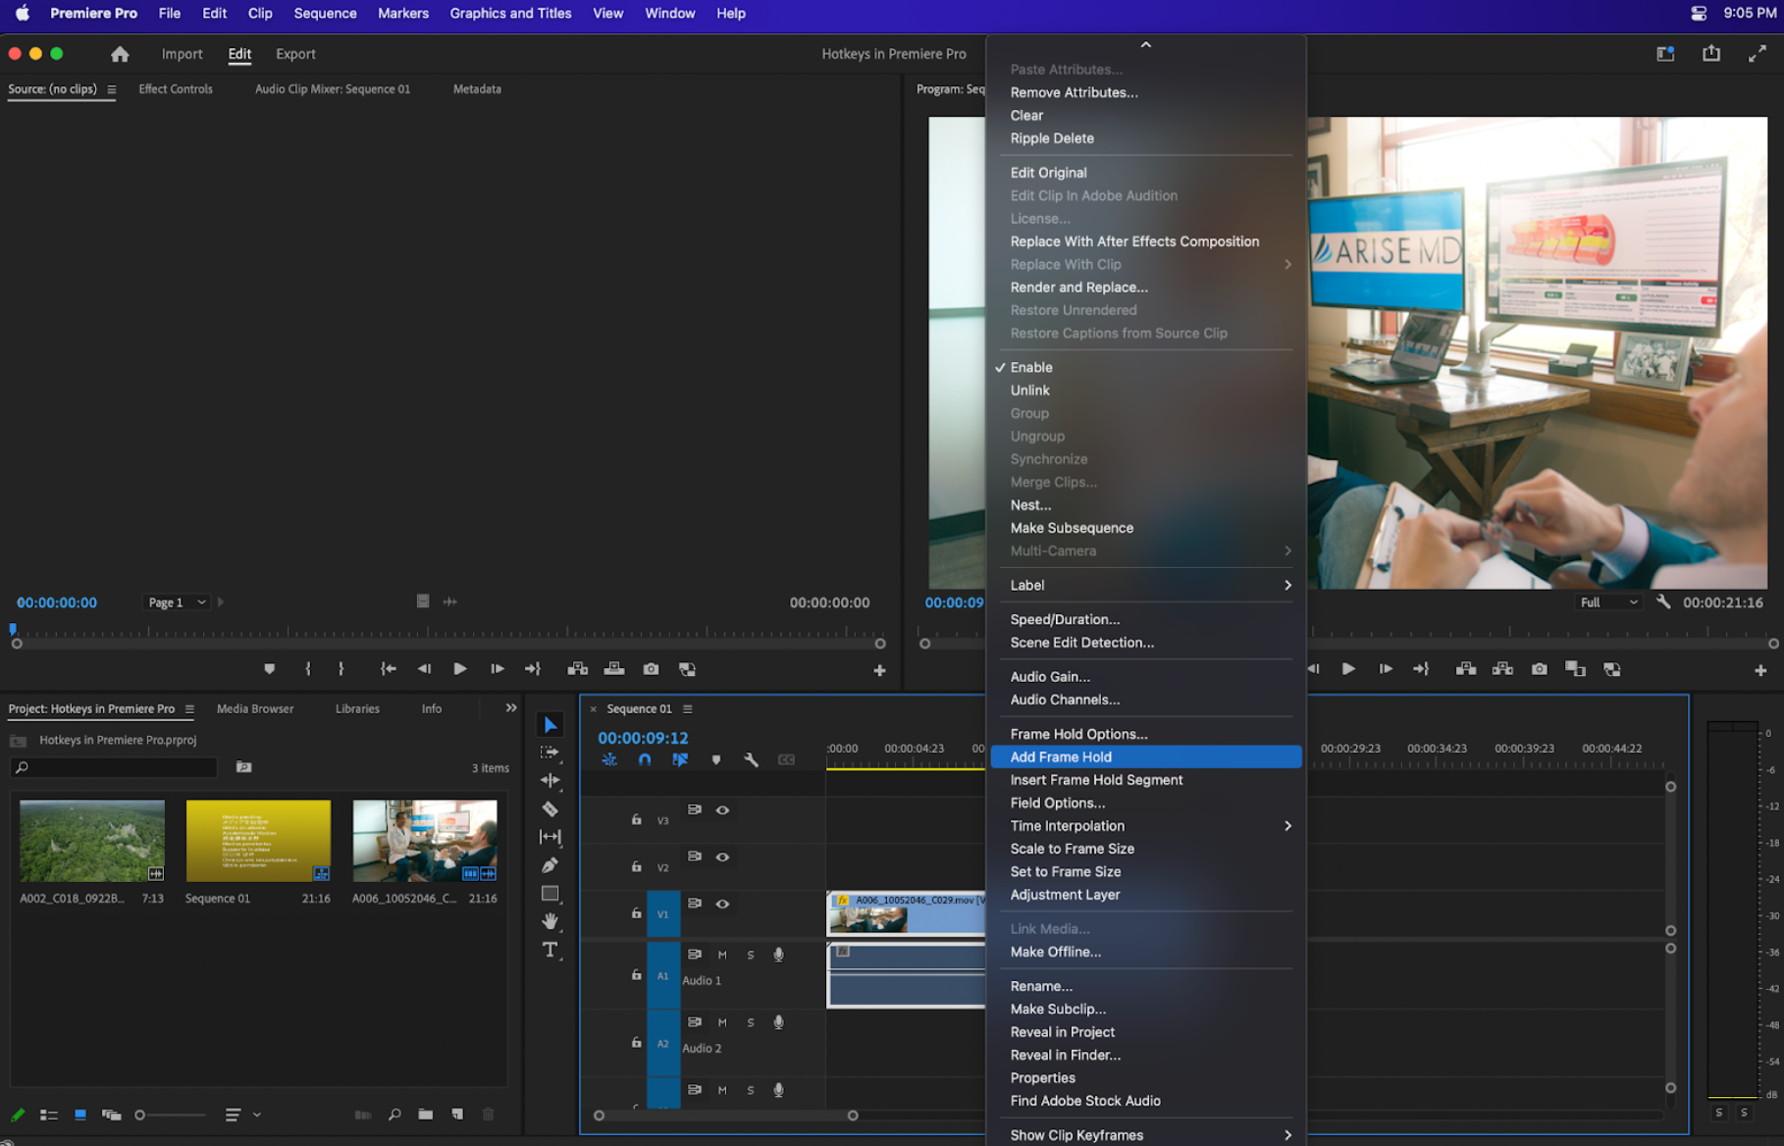Click Export Frame camera icon in Source monitor

[x=651, y=669]
